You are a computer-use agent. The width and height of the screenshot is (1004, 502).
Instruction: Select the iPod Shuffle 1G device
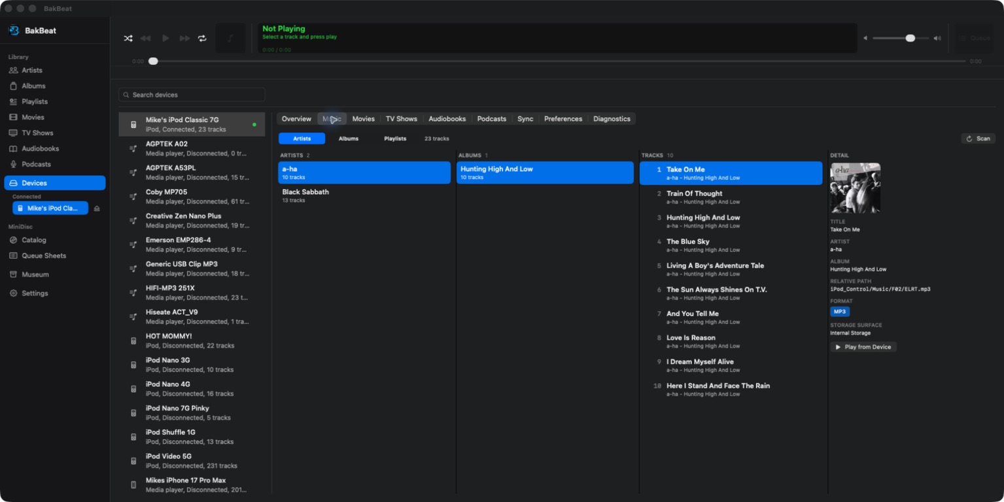tap(192, 437)
